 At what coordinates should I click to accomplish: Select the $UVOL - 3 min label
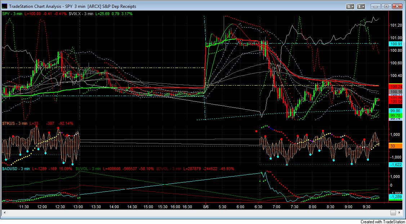[88, 169]
